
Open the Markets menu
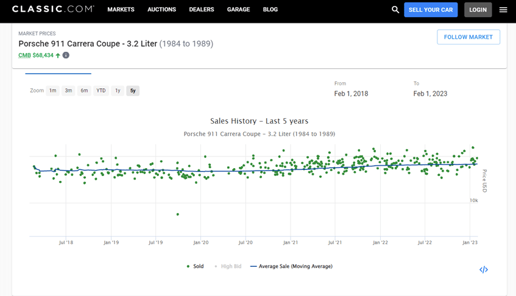coord(121,10)
